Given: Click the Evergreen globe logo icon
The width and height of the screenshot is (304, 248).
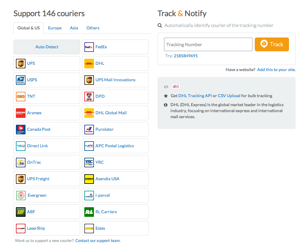Looking at the screenshot, I should coord(21,195).
